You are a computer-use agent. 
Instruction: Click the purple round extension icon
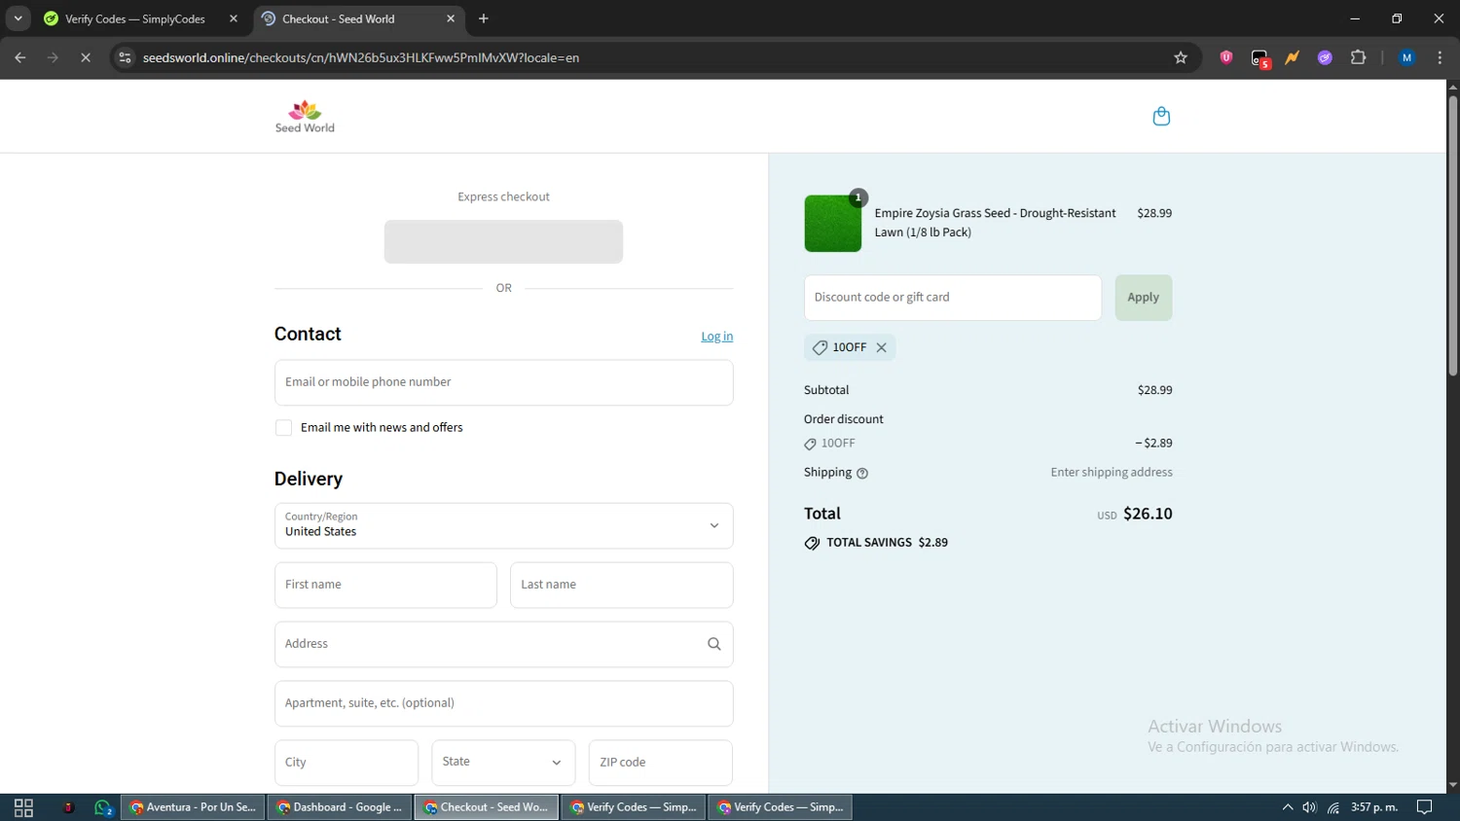[x=1325, y=57]
